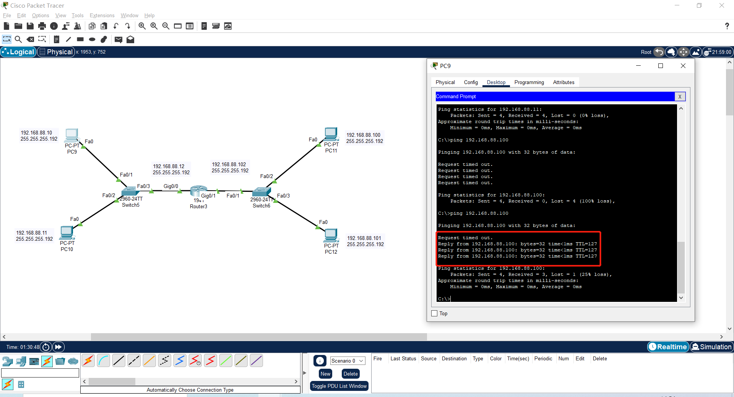Pick the copper cross-over dashed cable

pos(134,360)
